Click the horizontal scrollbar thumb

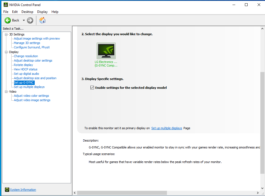[122, 193]
